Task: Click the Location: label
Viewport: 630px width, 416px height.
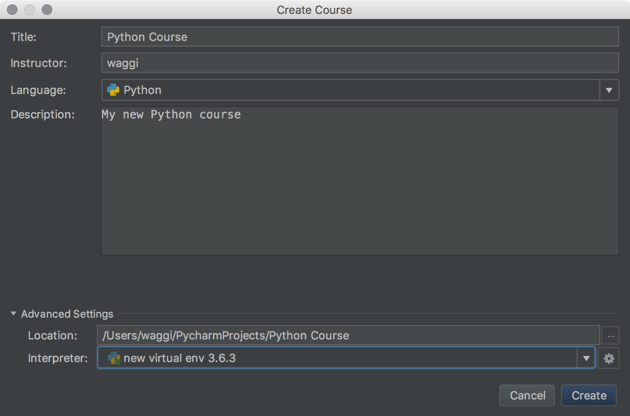Action: [53, 335]
